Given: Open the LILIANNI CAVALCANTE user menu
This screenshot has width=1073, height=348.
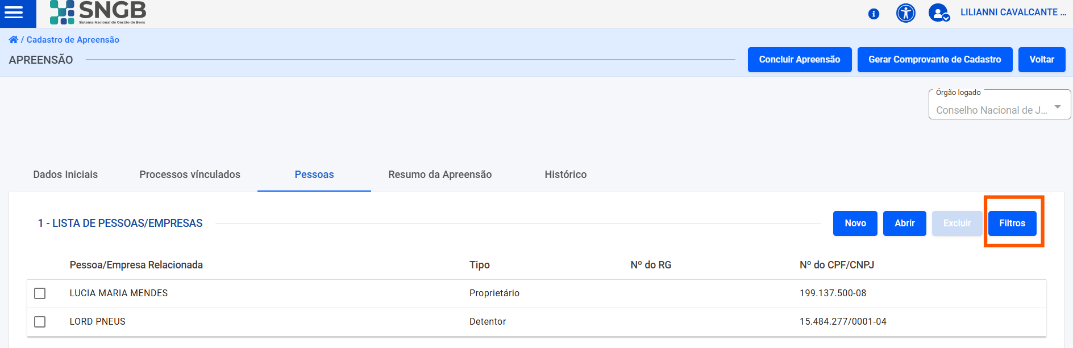Looking at the screenshot, I should 1013,13.
